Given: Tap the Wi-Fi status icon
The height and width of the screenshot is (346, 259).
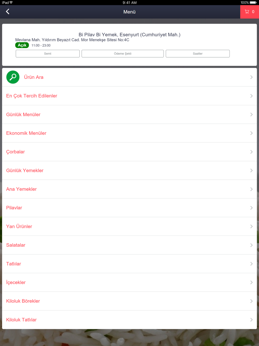Looking at the screenshot, I should point(11,3).
